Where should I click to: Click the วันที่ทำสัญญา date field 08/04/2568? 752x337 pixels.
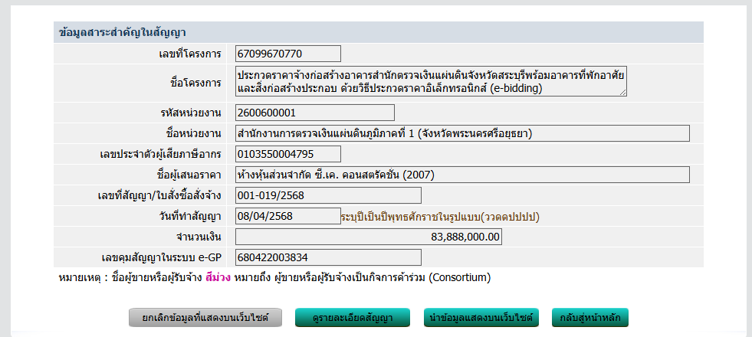pos(288,217)
